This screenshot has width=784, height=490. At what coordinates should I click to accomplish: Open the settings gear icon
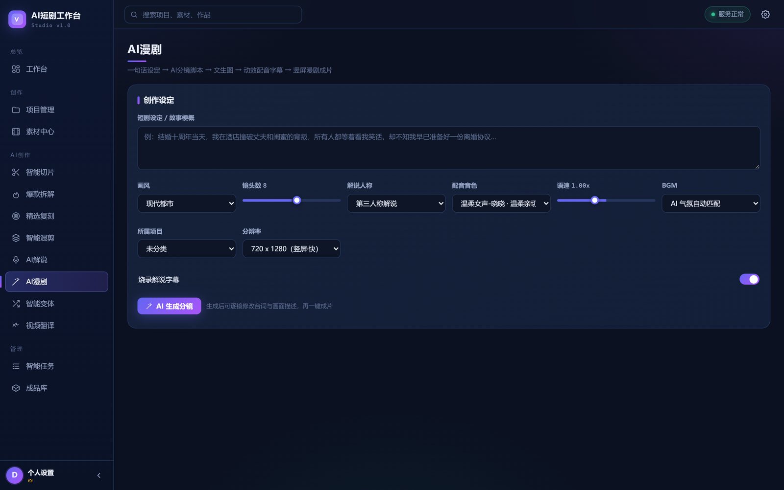[765, 15]
